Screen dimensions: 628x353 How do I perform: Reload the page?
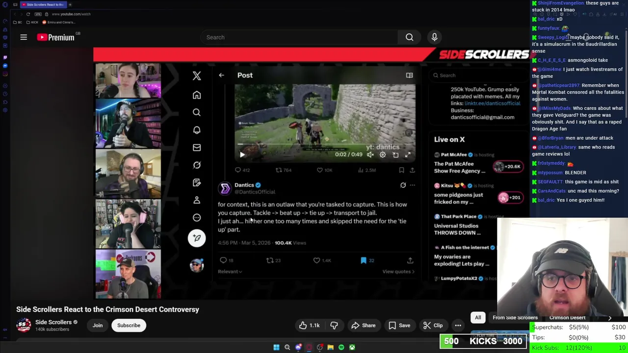[x=28, y=14]
